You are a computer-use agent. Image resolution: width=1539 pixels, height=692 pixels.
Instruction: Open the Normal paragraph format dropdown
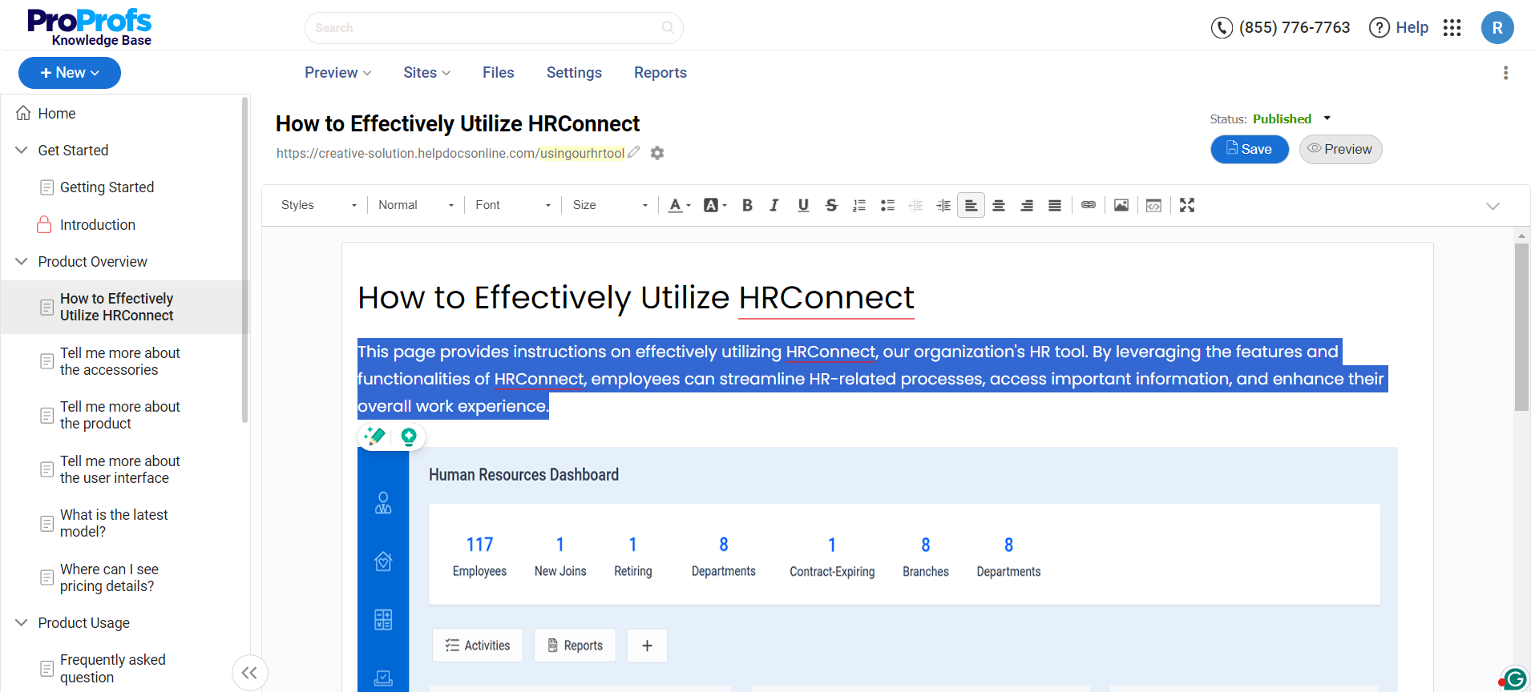(x=416, y=205)
